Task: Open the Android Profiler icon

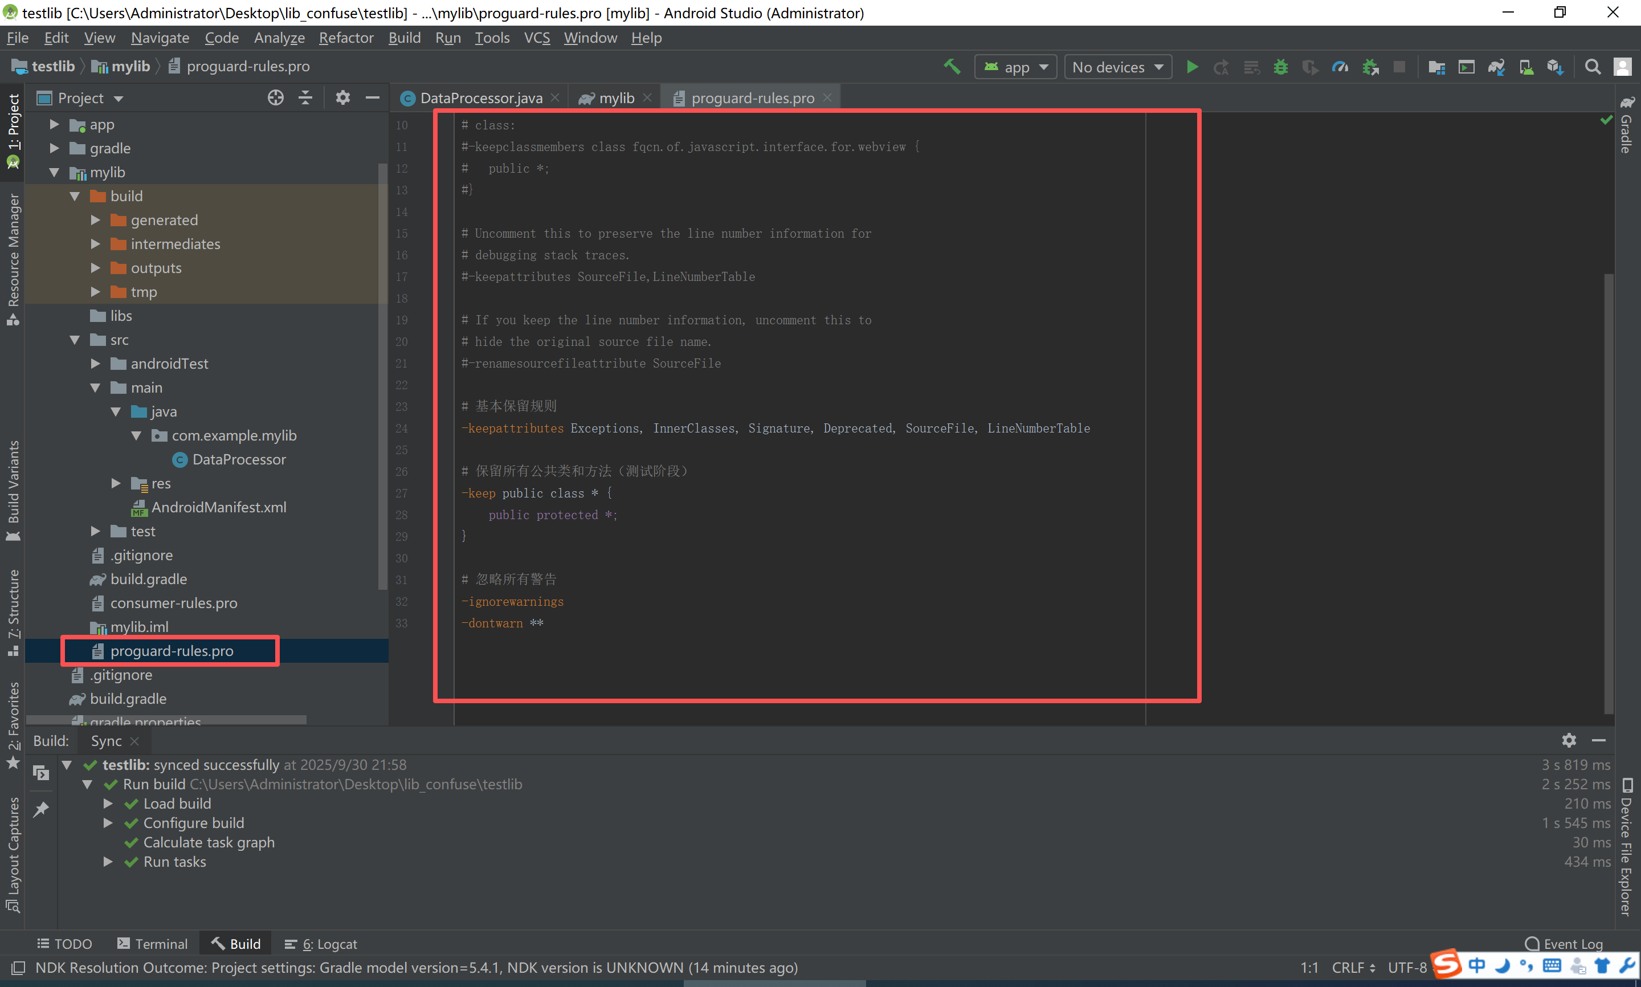Action: pos(1340,67)
